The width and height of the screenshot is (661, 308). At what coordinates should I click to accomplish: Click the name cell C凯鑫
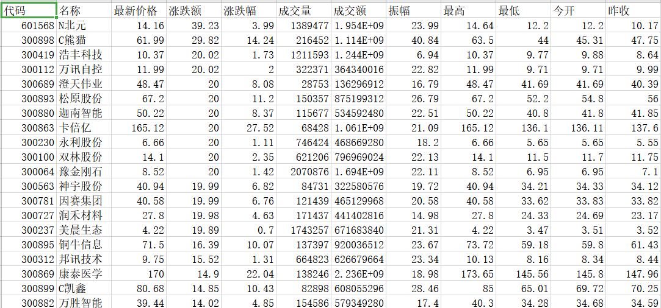84,289
